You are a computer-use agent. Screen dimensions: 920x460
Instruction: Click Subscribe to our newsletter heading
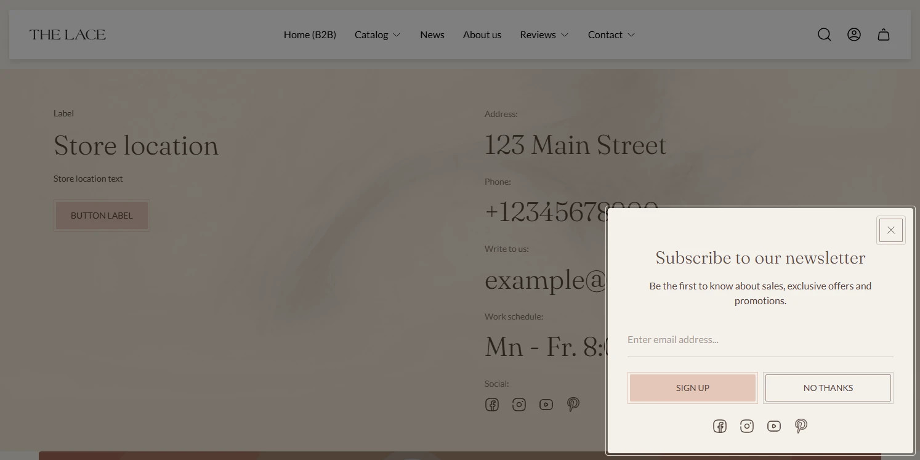click(761, 258)
